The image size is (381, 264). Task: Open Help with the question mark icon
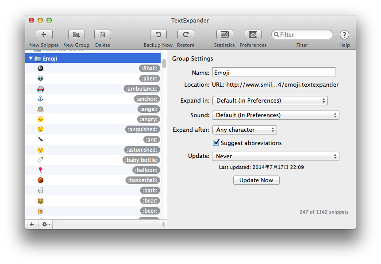tap(344, 34)
